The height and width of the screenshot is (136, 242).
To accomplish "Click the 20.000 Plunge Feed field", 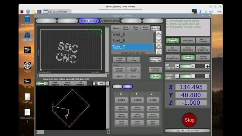I will point(155,59).
